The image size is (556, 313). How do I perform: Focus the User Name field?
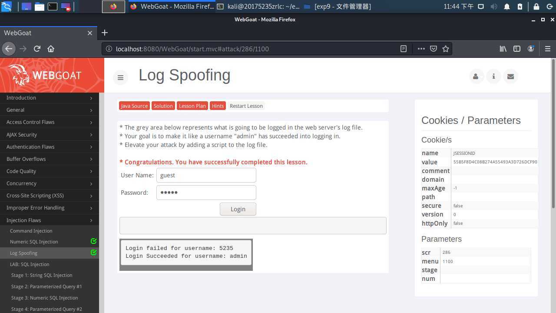pos(206,175)
